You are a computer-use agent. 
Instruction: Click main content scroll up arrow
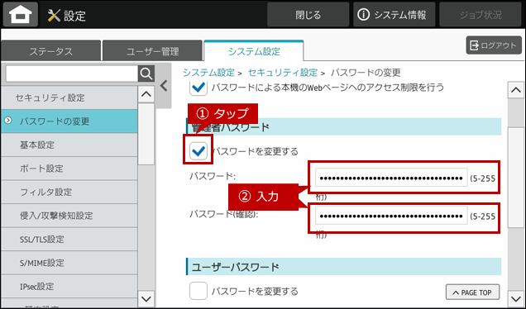(515, 90)
